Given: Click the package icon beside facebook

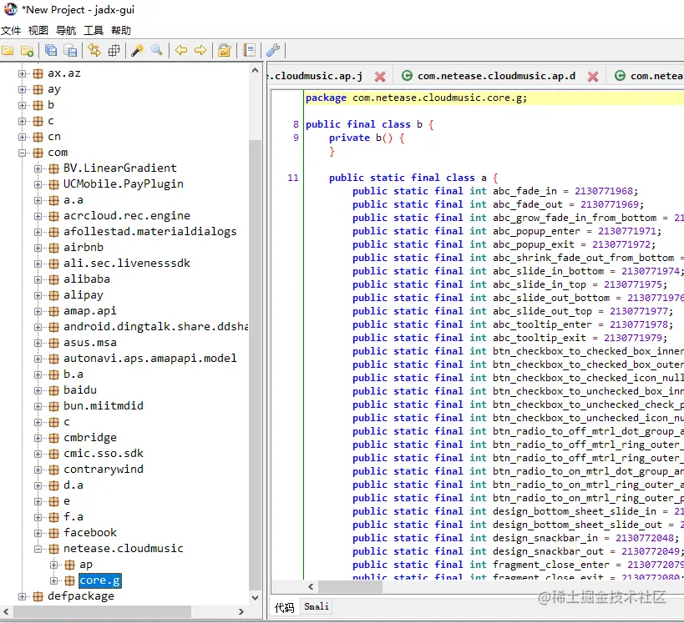Looking at the screenshot, I should click(x=53, y=533).
